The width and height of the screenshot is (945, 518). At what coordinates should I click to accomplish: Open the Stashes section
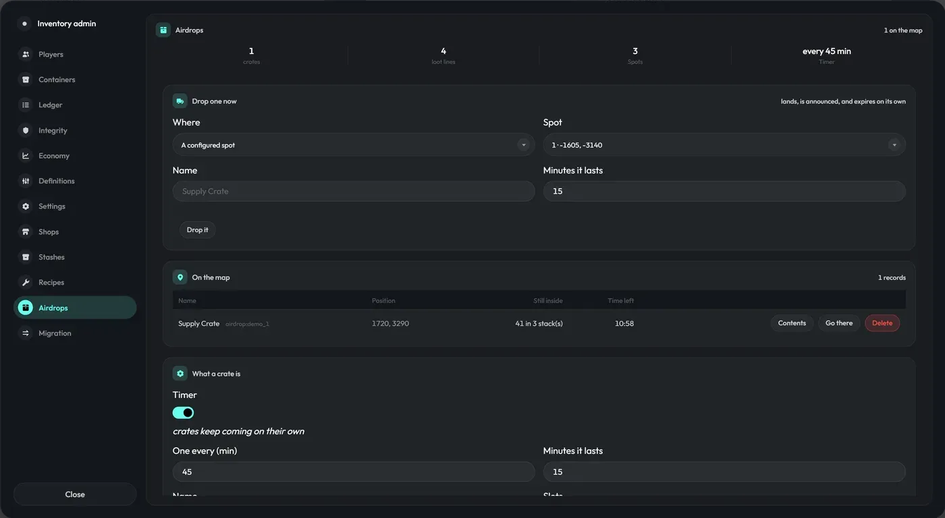pos(75,257)
